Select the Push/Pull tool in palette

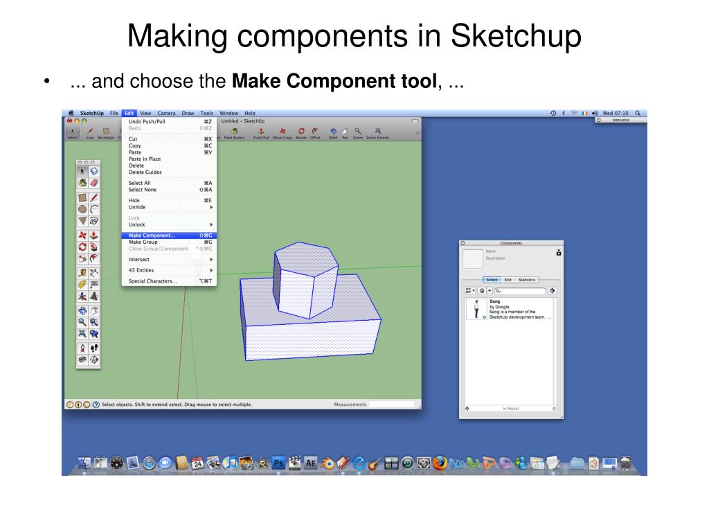point(94,236)
